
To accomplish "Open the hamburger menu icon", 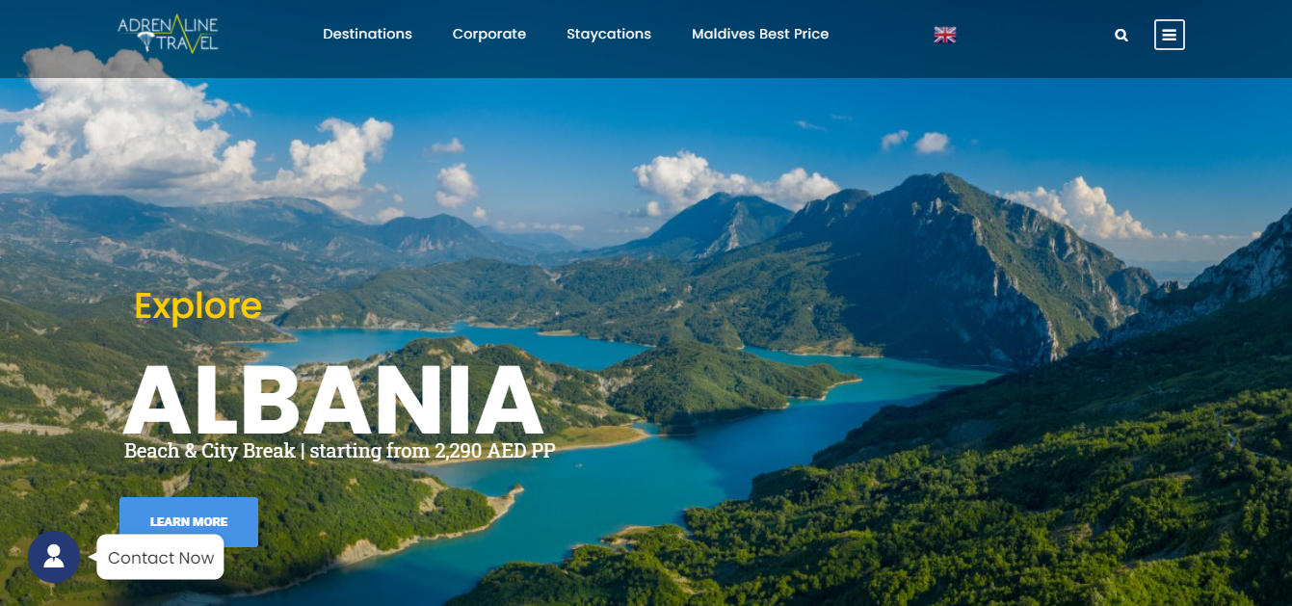I will 1170,35.
